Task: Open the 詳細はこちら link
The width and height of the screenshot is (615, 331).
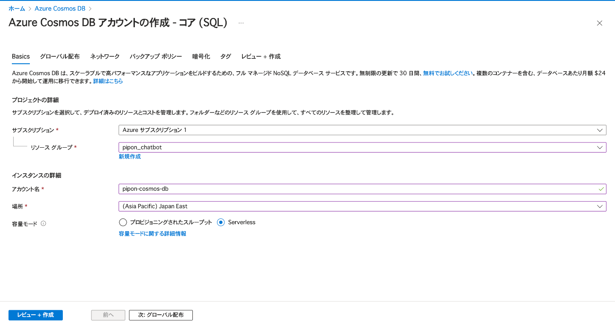Action: [x=108, y=81]
